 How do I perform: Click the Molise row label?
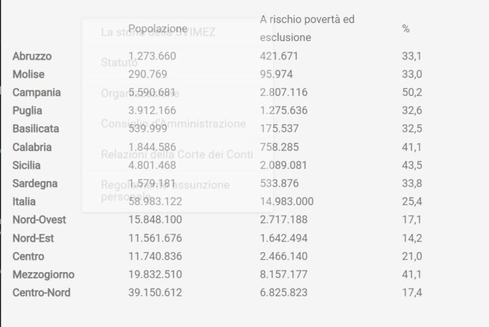point(28,74)
